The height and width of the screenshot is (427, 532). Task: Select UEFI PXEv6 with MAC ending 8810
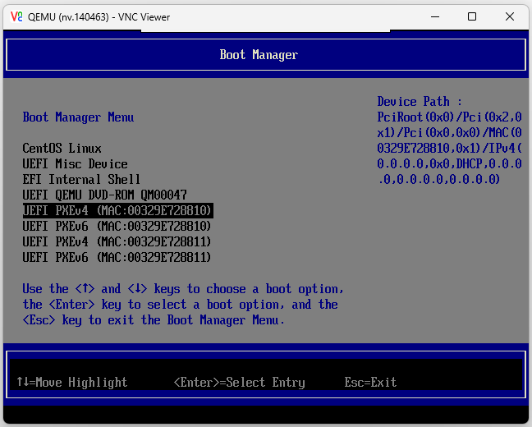tap(117, 227)
